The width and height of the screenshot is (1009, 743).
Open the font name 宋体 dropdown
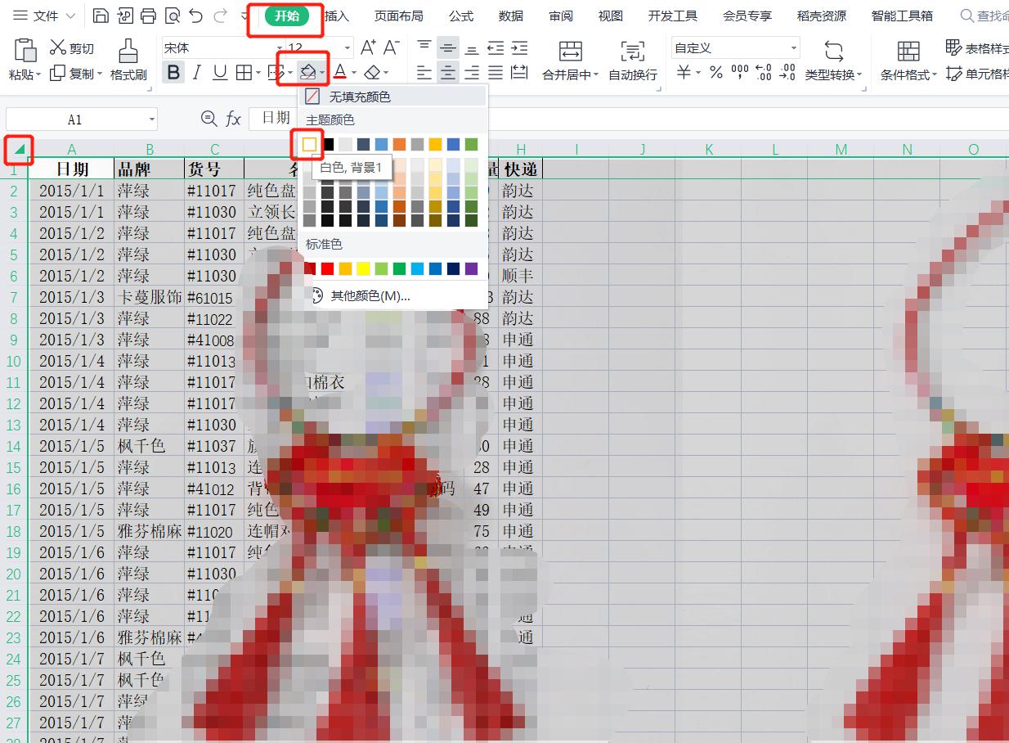[280, 48]
